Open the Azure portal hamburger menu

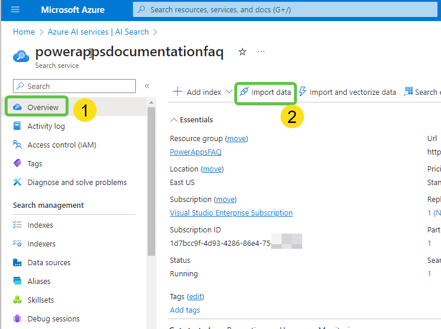pos(15,10)
